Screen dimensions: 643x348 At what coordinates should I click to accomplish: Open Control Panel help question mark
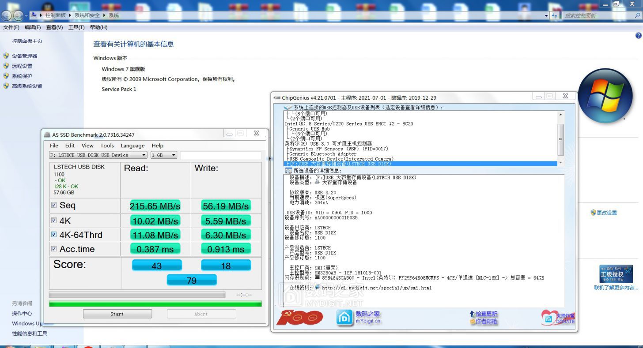(639, 35)
